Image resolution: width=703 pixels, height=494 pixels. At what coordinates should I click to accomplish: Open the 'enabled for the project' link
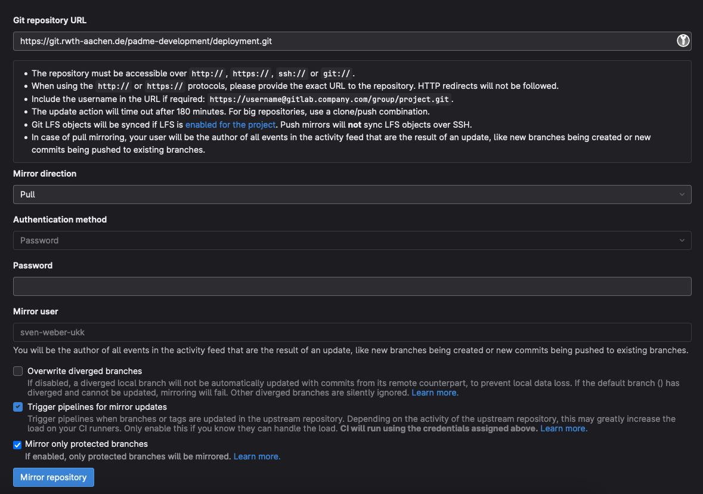click(x=230, y=125)
